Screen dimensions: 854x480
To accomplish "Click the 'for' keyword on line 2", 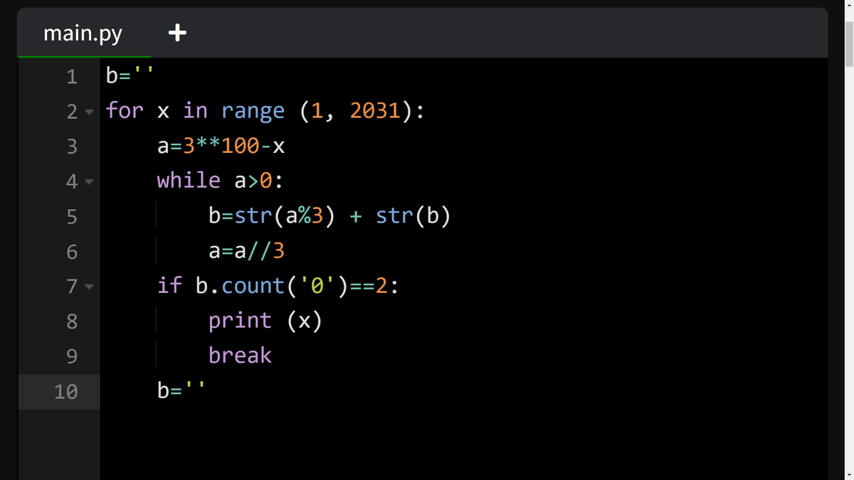I will (x=125, y=111).
